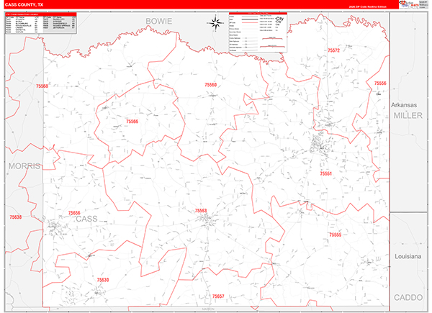Select ZIP code 75566 label

132,122
